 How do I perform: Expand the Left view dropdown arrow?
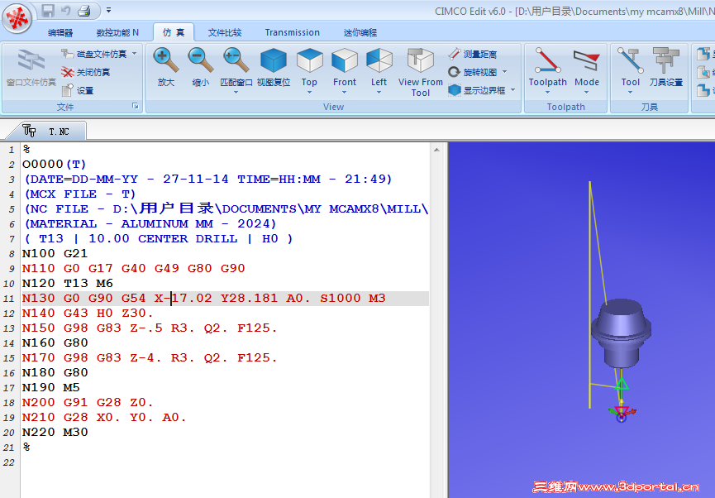pos(379,93)
